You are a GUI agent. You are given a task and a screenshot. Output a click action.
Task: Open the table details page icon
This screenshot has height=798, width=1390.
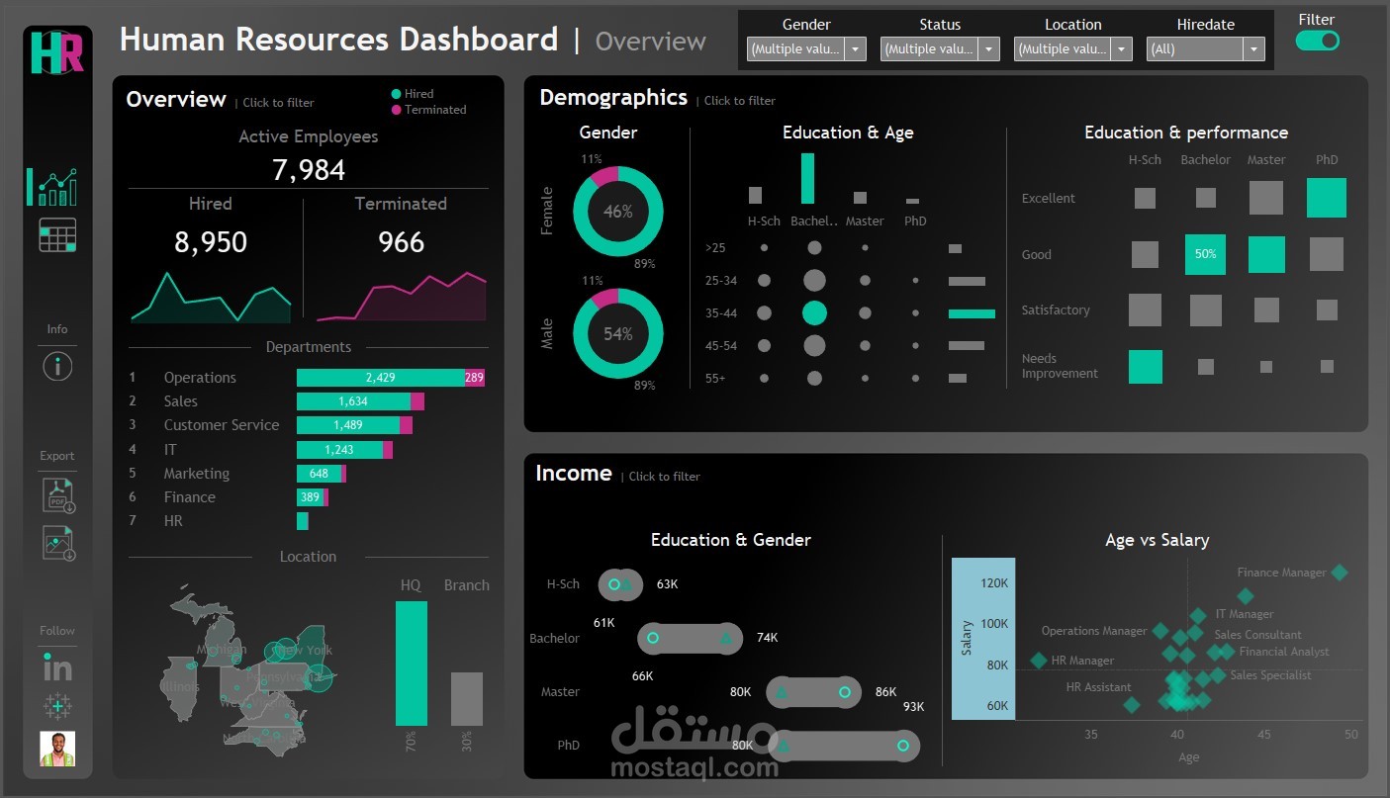pyautogui.click(x=57, y=234)
